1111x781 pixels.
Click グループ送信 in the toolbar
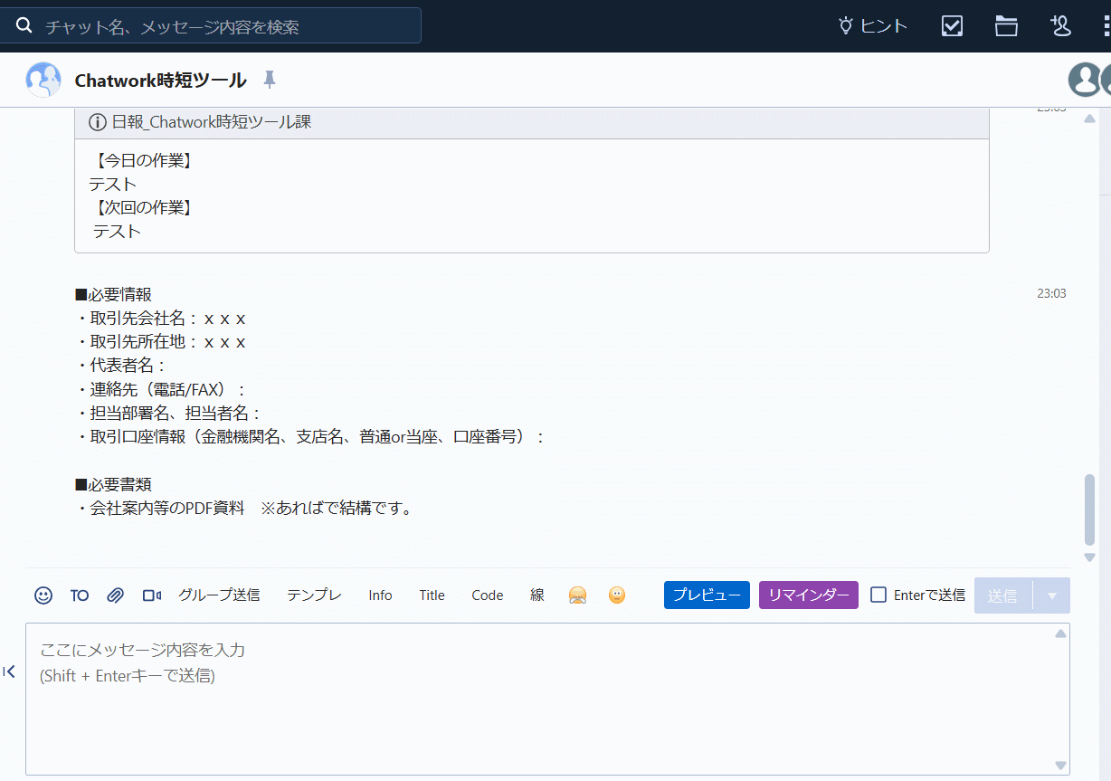coord(219,595)
